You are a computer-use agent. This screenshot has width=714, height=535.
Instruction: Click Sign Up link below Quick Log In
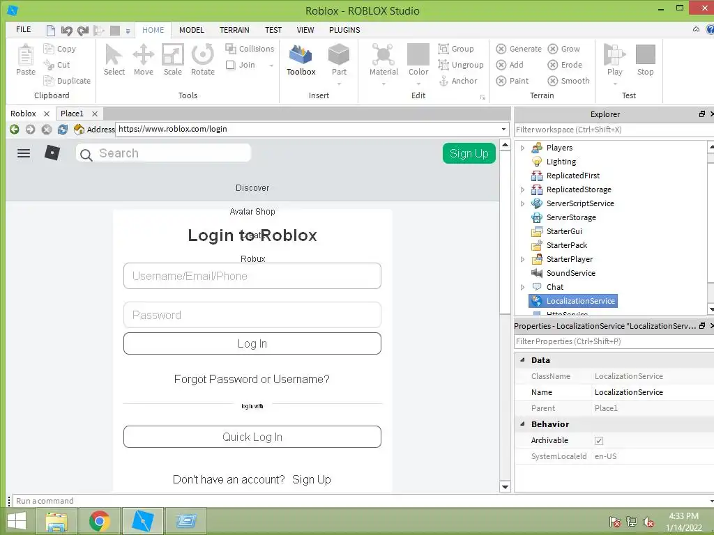312,479
